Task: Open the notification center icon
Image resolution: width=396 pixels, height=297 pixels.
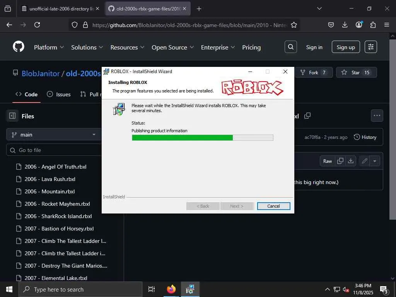Action: [384, 289]
